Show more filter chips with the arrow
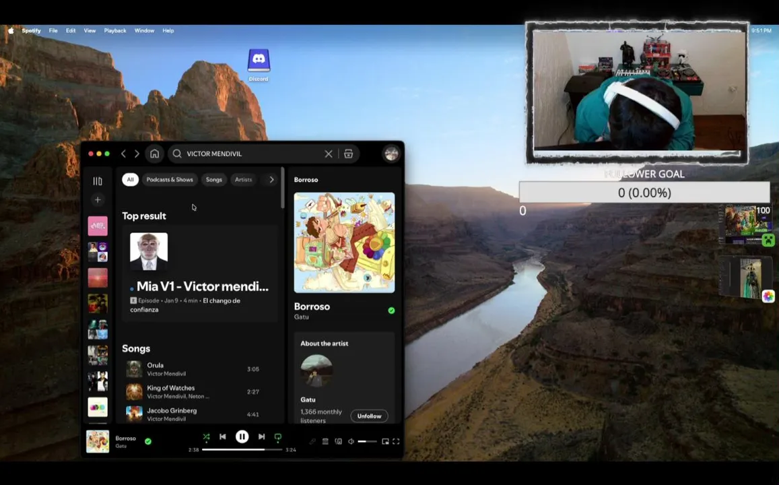 click(271, 179)
